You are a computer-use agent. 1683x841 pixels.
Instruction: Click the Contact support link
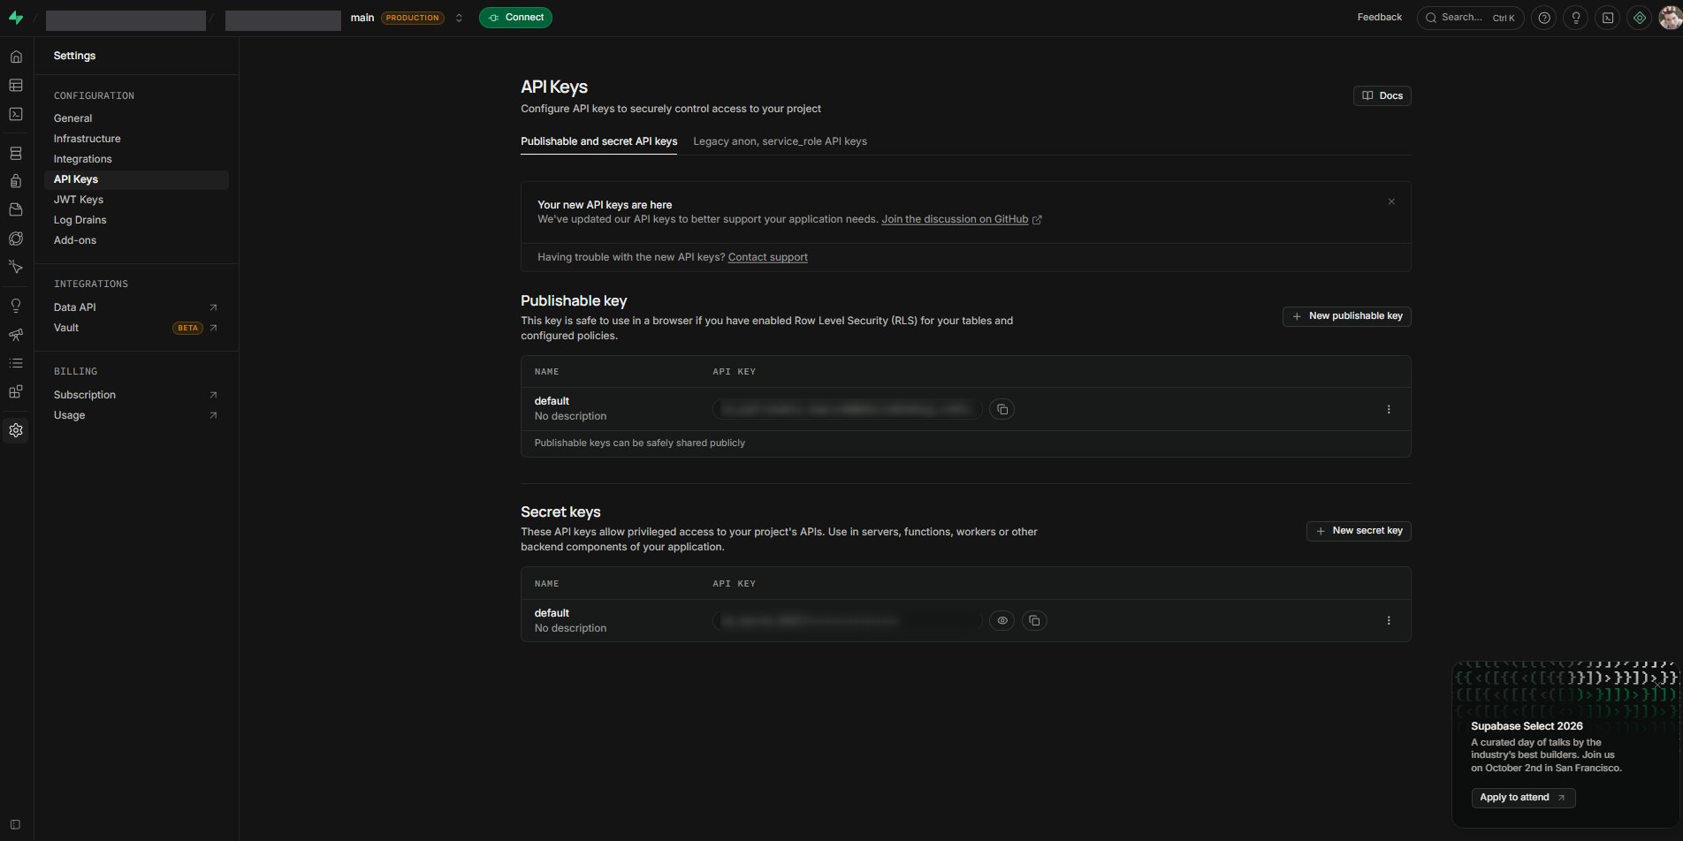[767, 257]
